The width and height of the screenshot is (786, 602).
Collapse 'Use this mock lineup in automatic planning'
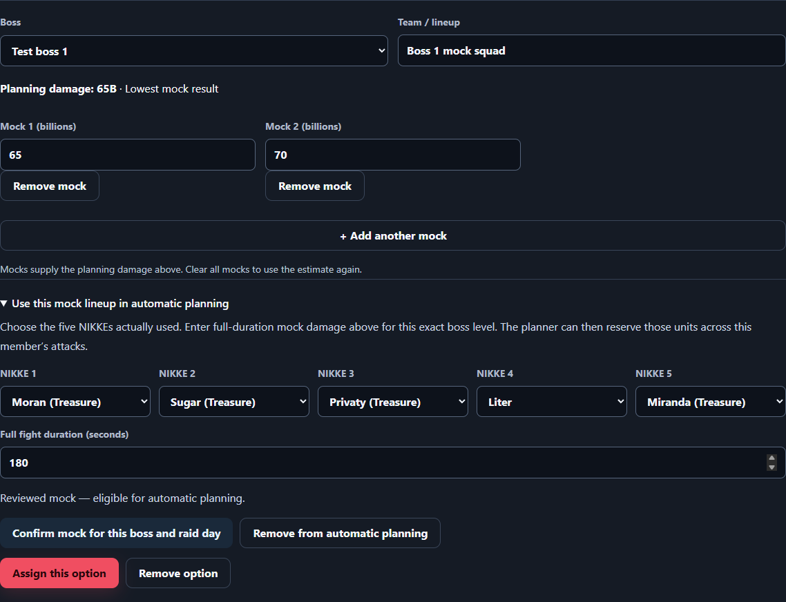click(x=115, y=303)
